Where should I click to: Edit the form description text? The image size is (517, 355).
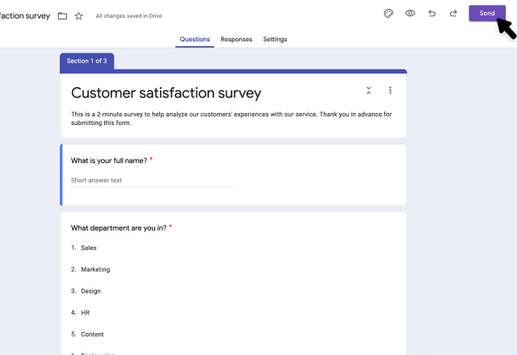[231, 119]
